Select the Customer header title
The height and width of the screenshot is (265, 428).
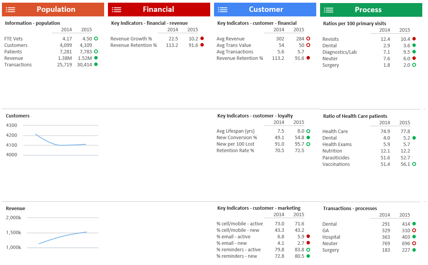pos(266,9)
